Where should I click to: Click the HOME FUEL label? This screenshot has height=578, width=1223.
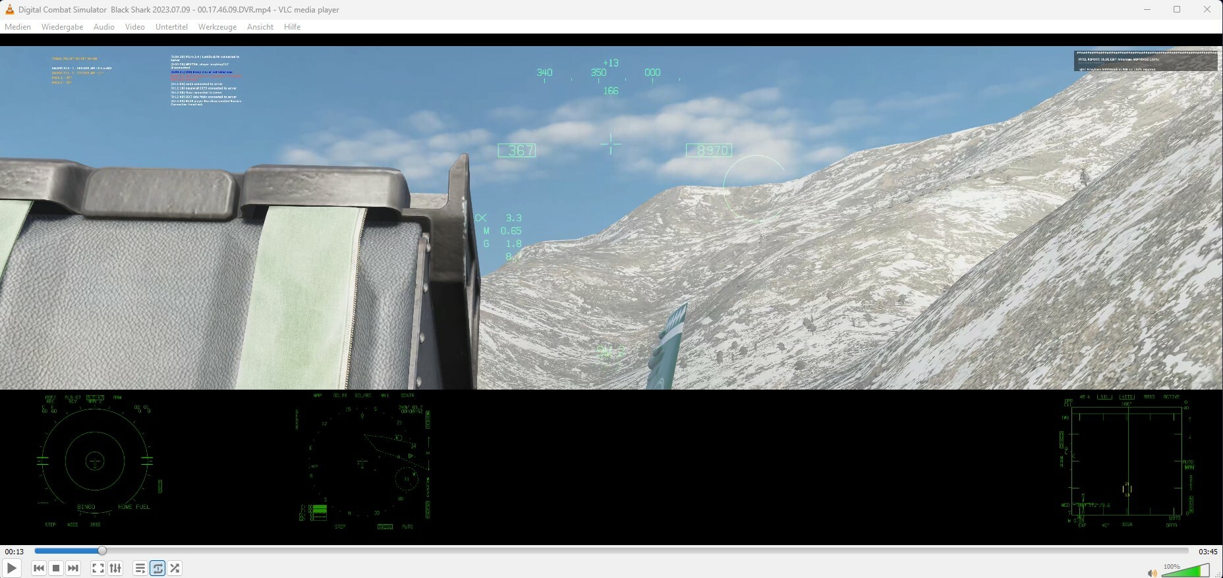point(134,507)
